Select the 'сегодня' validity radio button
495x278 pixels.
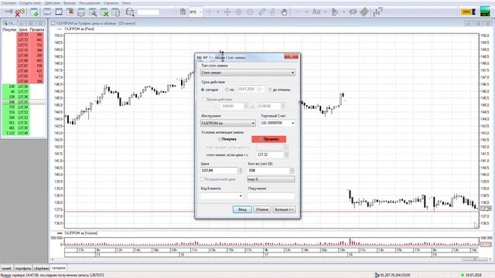203,90
